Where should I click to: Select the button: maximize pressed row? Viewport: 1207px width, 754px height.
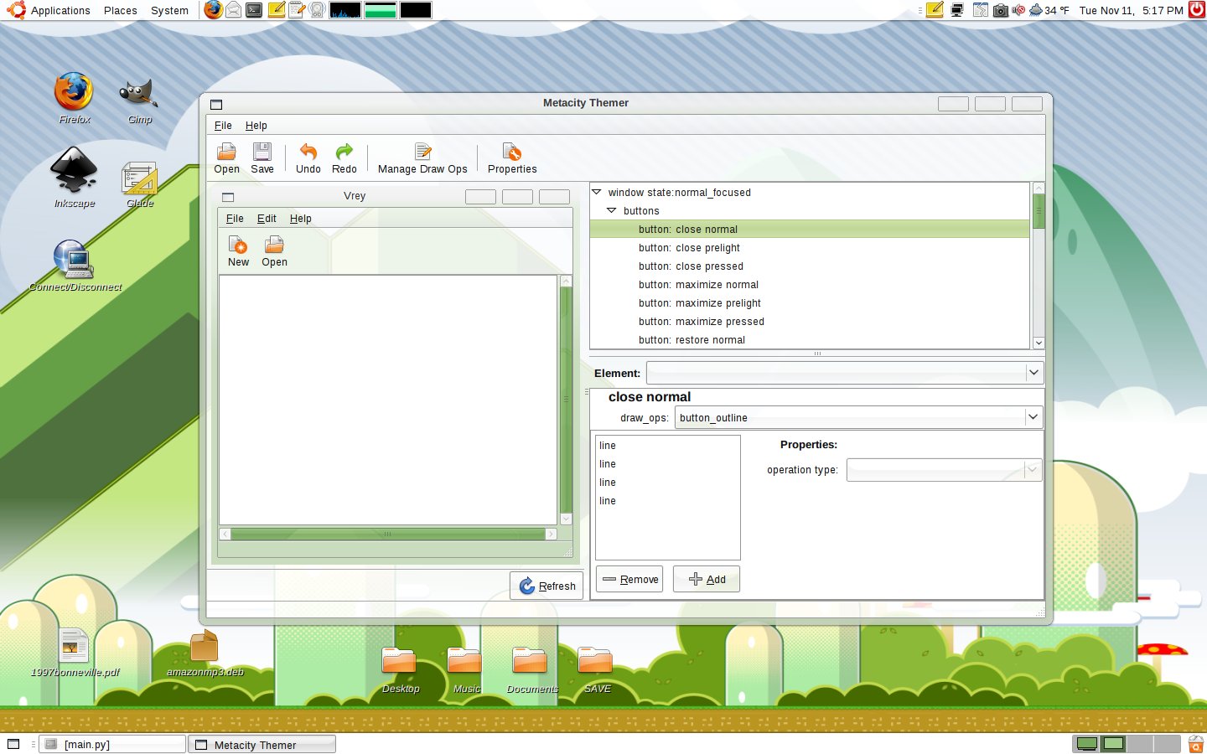810,322
